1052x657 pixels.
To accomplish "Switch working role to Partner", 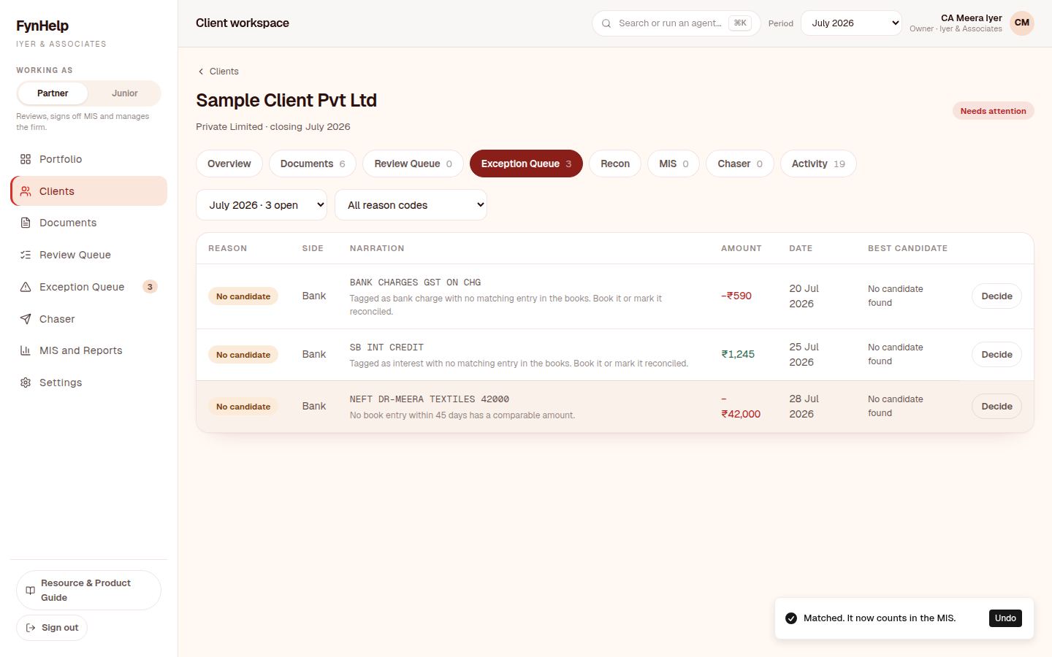I will click(x=53, y=93).
